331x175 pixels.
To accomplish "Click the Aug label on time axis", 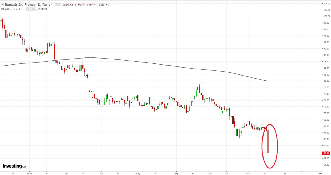I will tap(138, 173).
